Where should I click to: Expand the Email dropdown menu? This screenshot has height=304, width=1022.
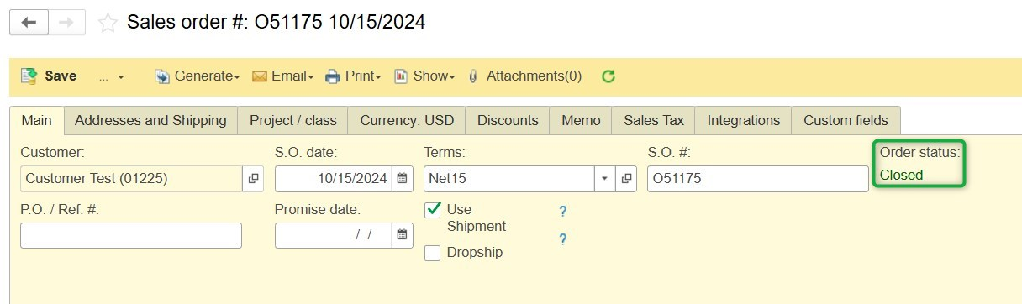283,76
